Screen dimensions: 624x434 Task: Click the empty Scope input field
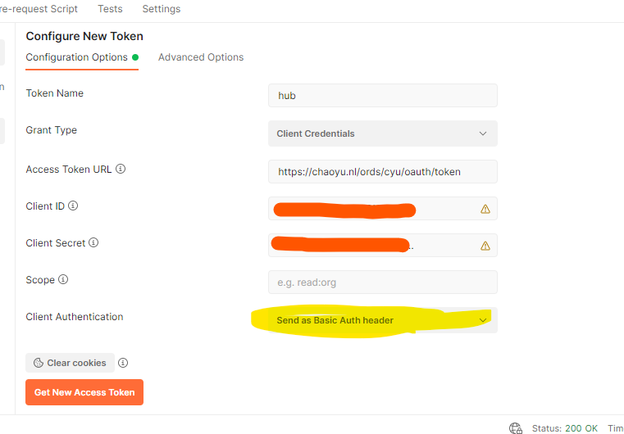click(x=382, y=283)
